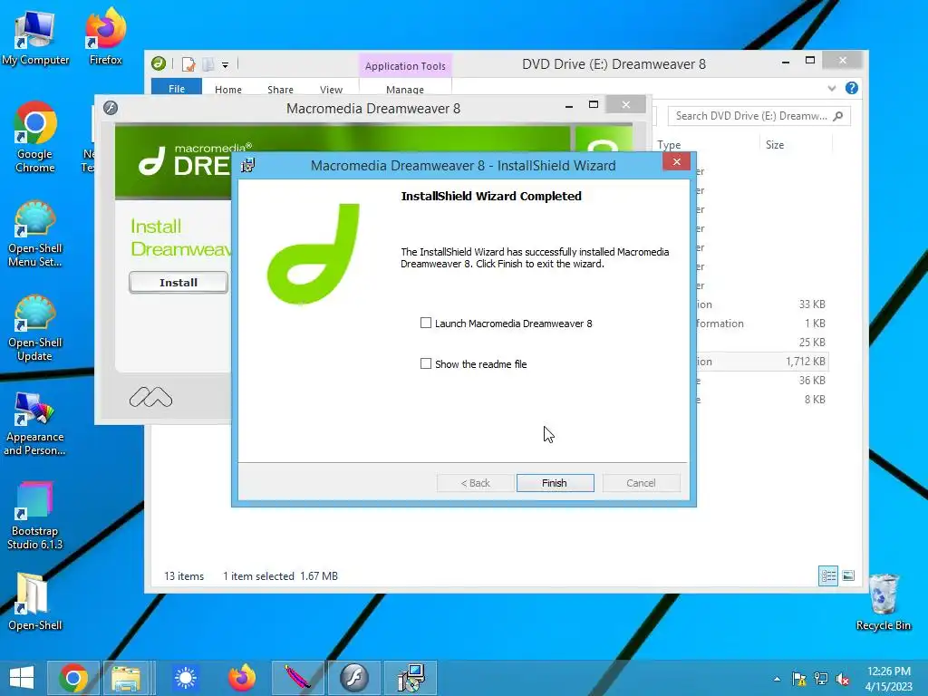Click the network tray icon
This screenshot has height=696, width=928.
pos(821,679)
